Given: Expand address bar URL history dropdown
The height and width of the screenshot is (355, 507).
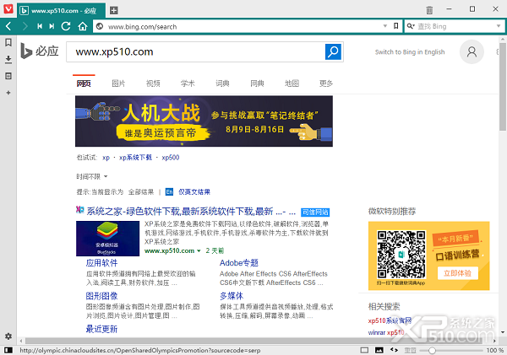Looking at the screenshot, I should pos(385,26).
